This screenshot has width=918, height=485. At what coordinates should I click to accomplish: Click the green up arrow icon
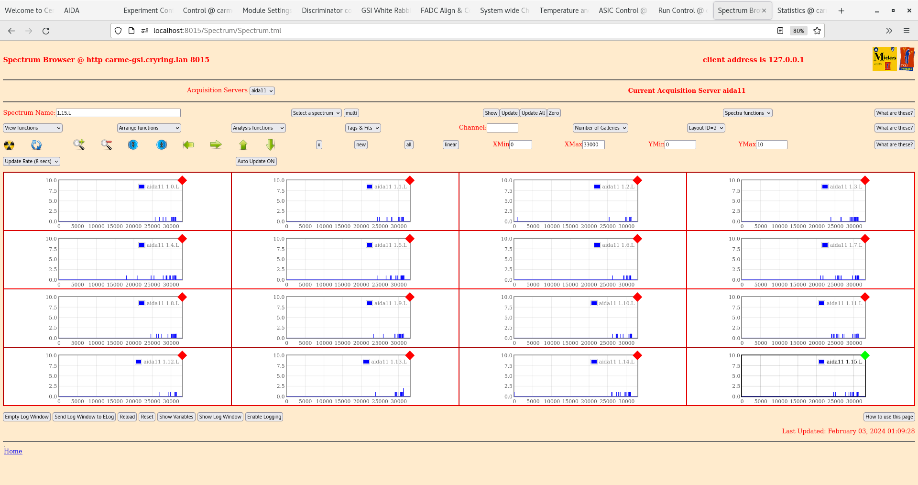pyautogui.click(x=243, y=144)
